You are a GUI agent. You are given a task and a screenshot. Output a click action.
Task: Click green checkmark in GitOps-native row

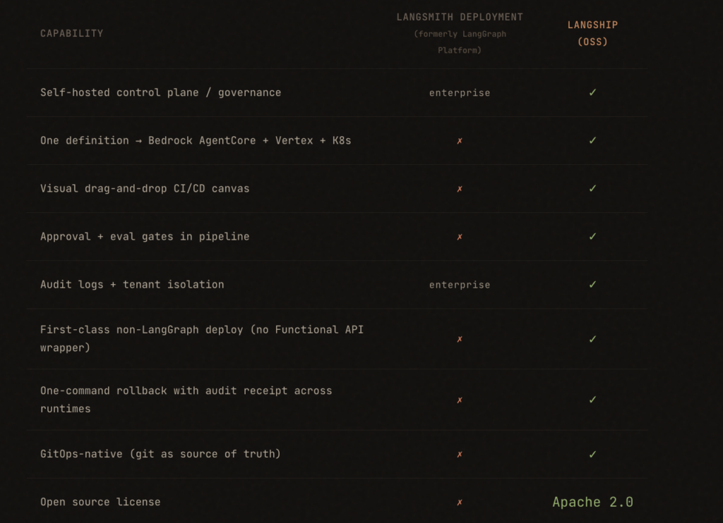click(x=592, y=454)
